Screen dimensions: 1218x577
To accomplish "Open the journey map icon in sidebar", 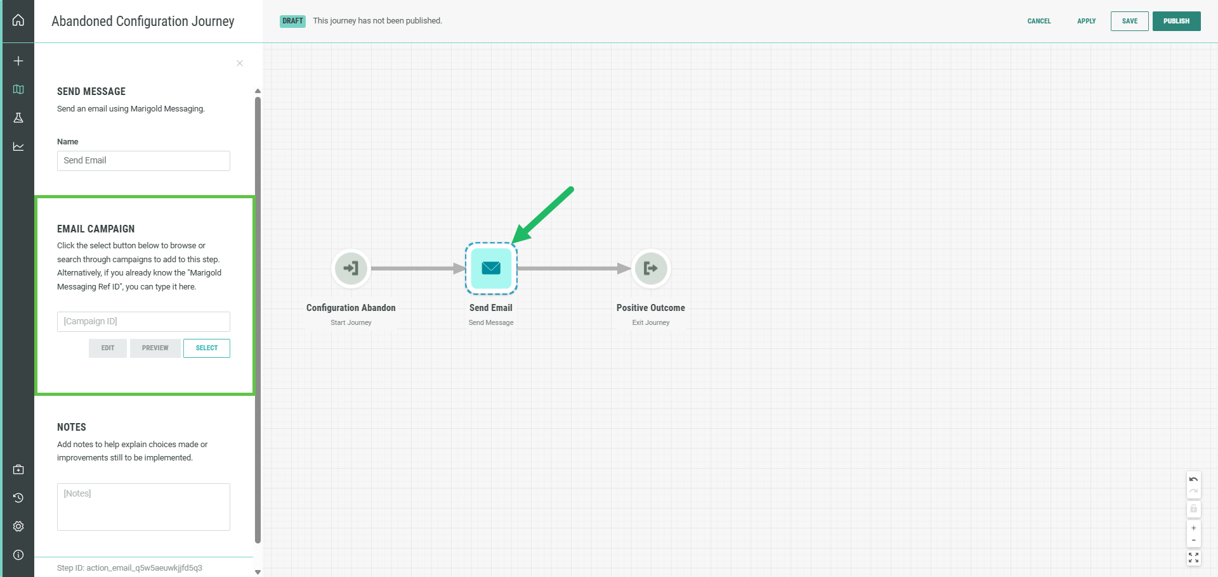I will coord(18,89).
